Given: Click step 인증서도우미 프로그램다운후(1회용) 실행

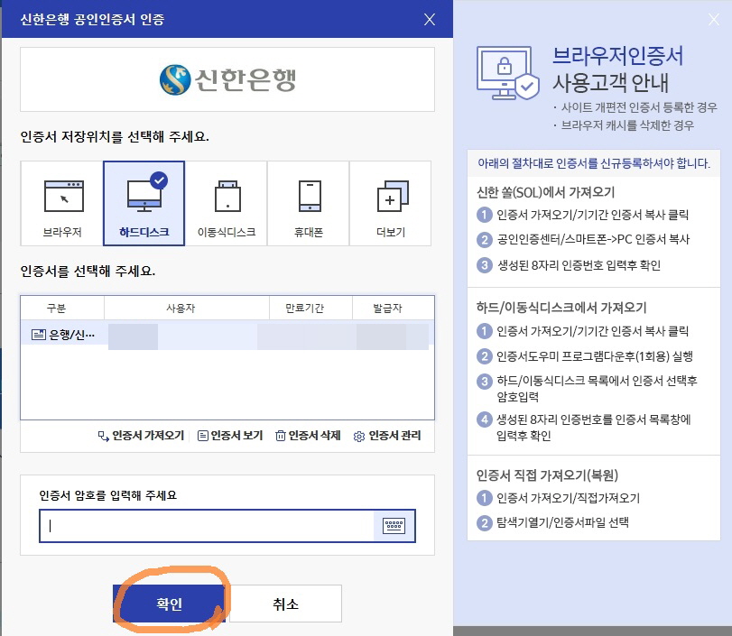Looking at the screenshot, I should (x=595, y=356).
